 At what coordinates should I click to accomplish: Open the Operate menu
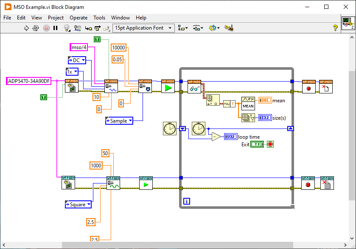(78, 18)
